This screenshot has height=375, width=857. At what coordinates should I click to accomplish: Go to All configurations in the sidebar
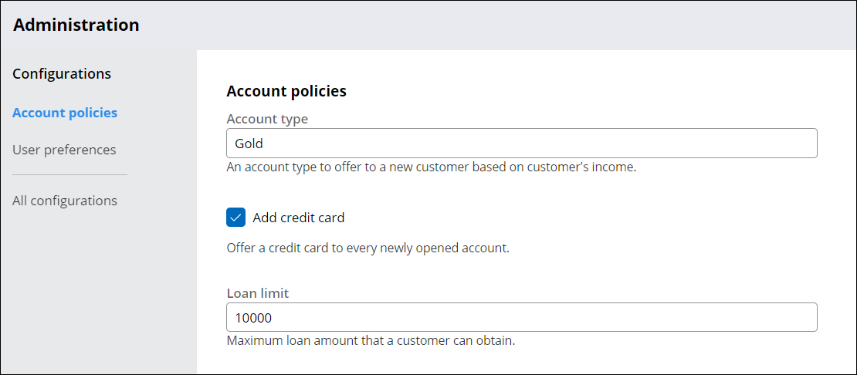(65, 201)
